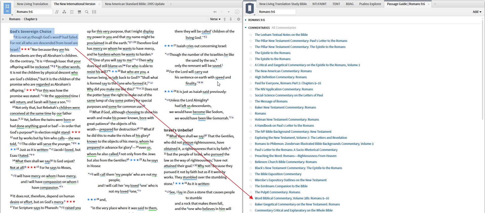Switch to the New Living Translation tab
Viewport: 485px width, 213px height.
pos(32,4)
